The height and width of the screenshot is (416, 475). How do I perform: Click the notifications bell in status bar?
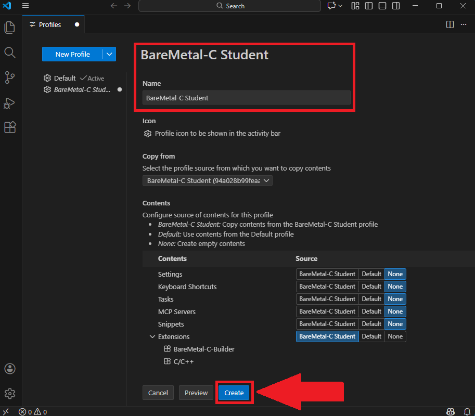(x=467, y=411)
